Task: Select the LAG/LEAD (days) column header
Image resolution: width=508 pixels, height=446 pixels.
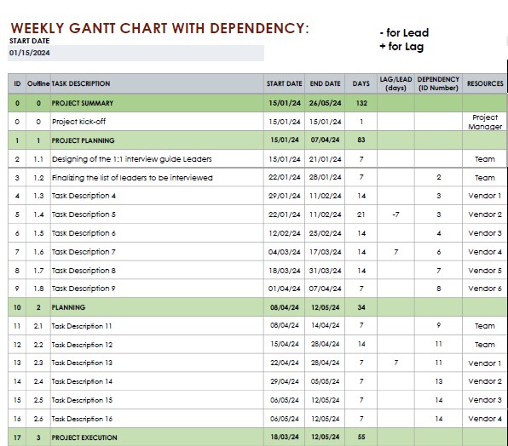Action: tap(395, 83)
